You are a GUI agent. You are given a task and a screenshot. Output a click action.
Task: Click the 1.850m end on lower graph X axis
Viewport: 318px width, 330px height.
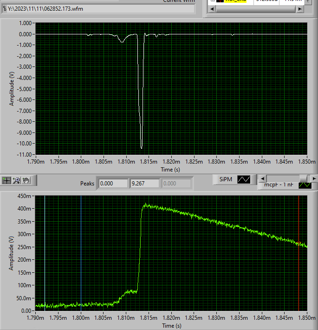[307, 317]
